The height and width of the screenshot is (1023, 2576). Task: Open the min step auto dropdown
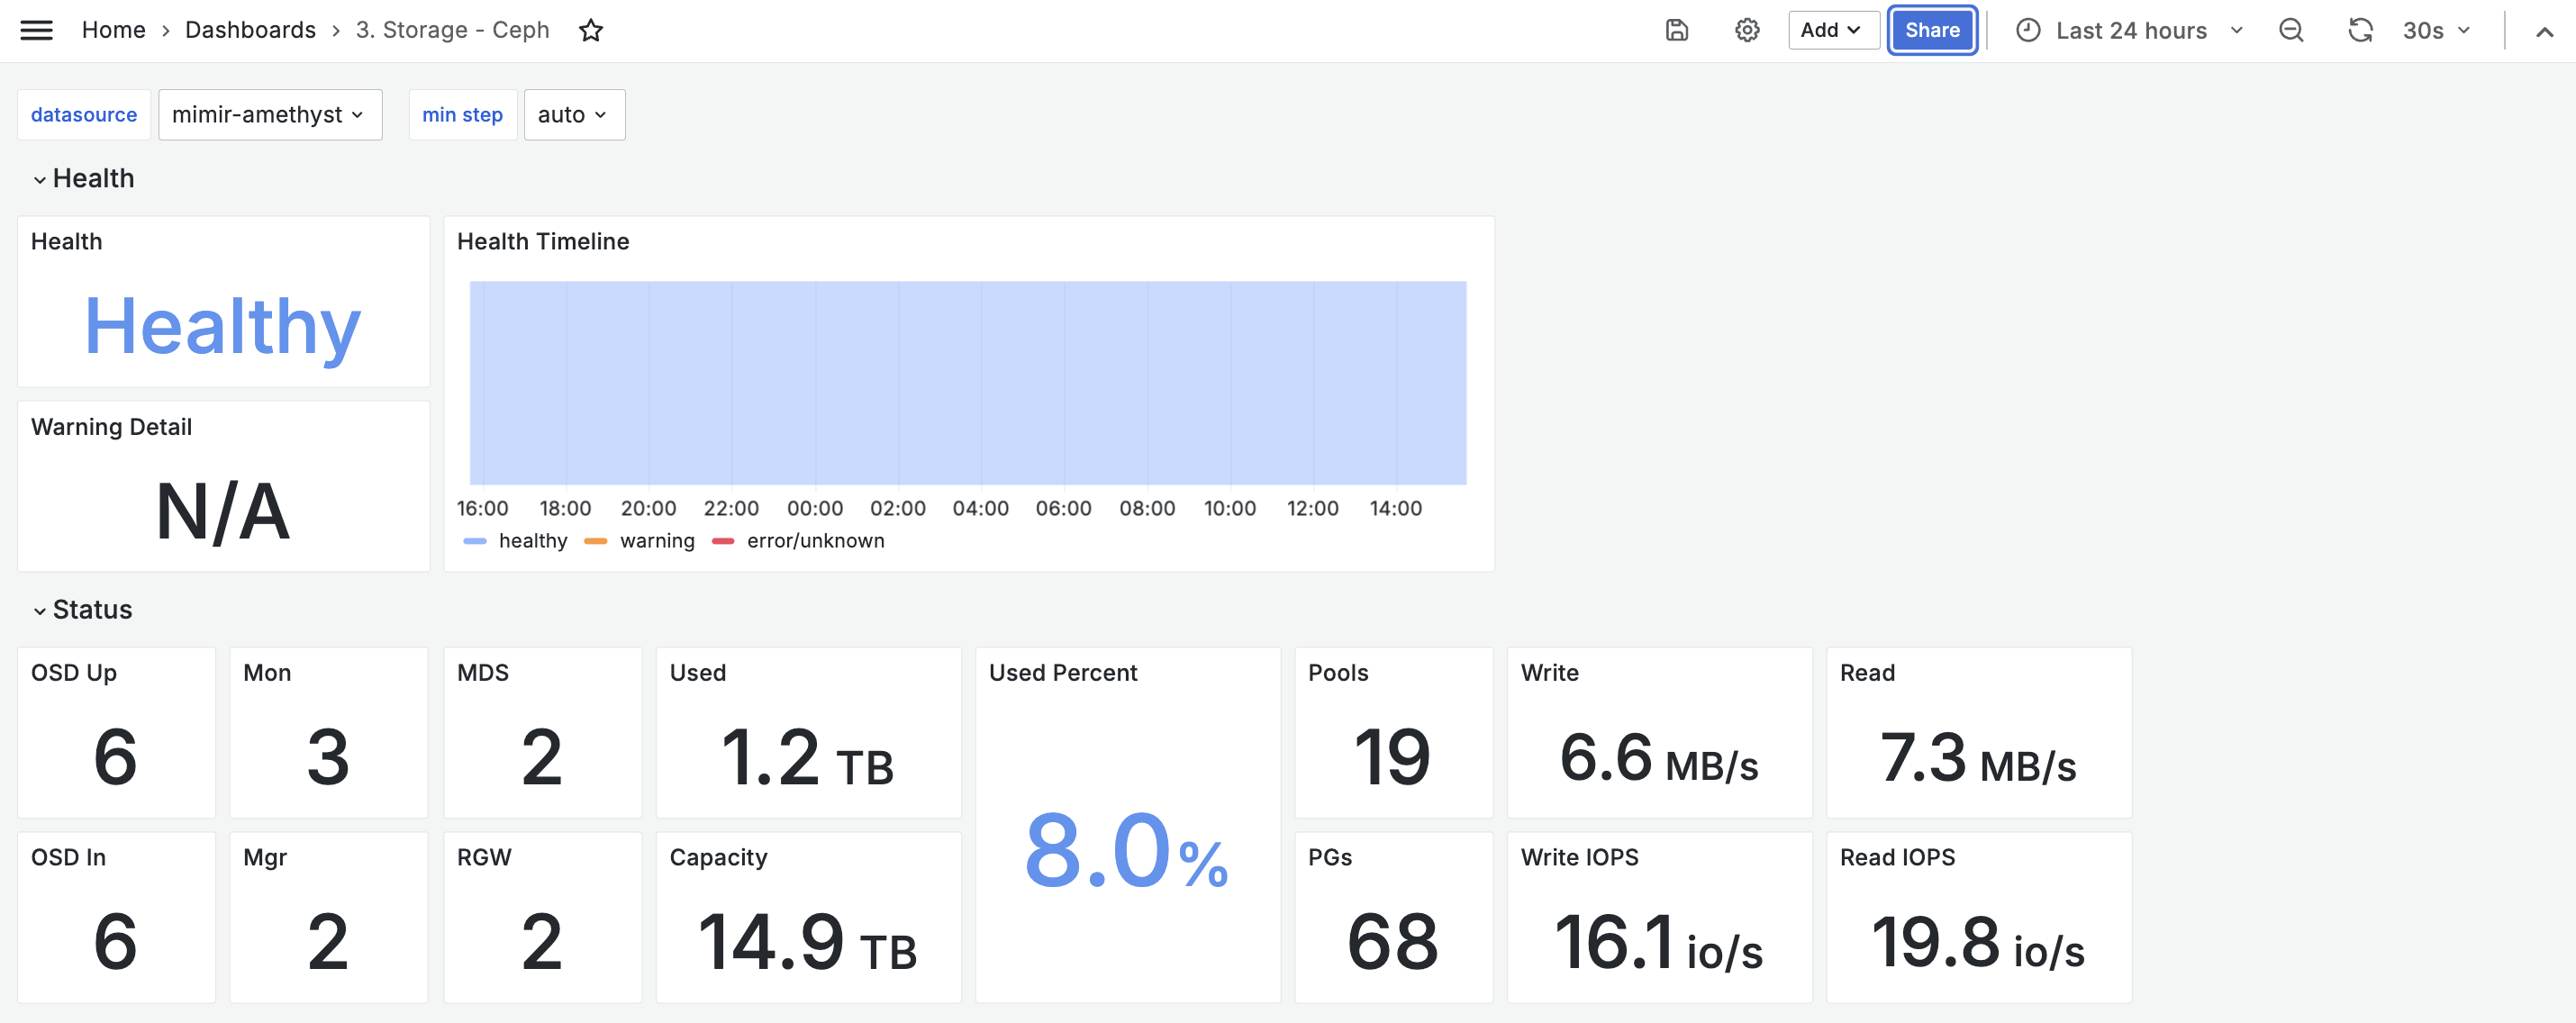point(574,115)
